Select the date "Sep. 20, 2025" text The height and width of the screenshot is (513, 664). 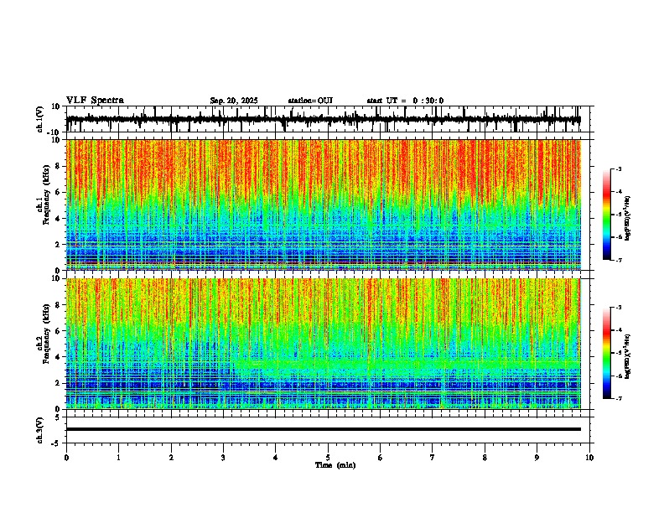pos(234,101)
